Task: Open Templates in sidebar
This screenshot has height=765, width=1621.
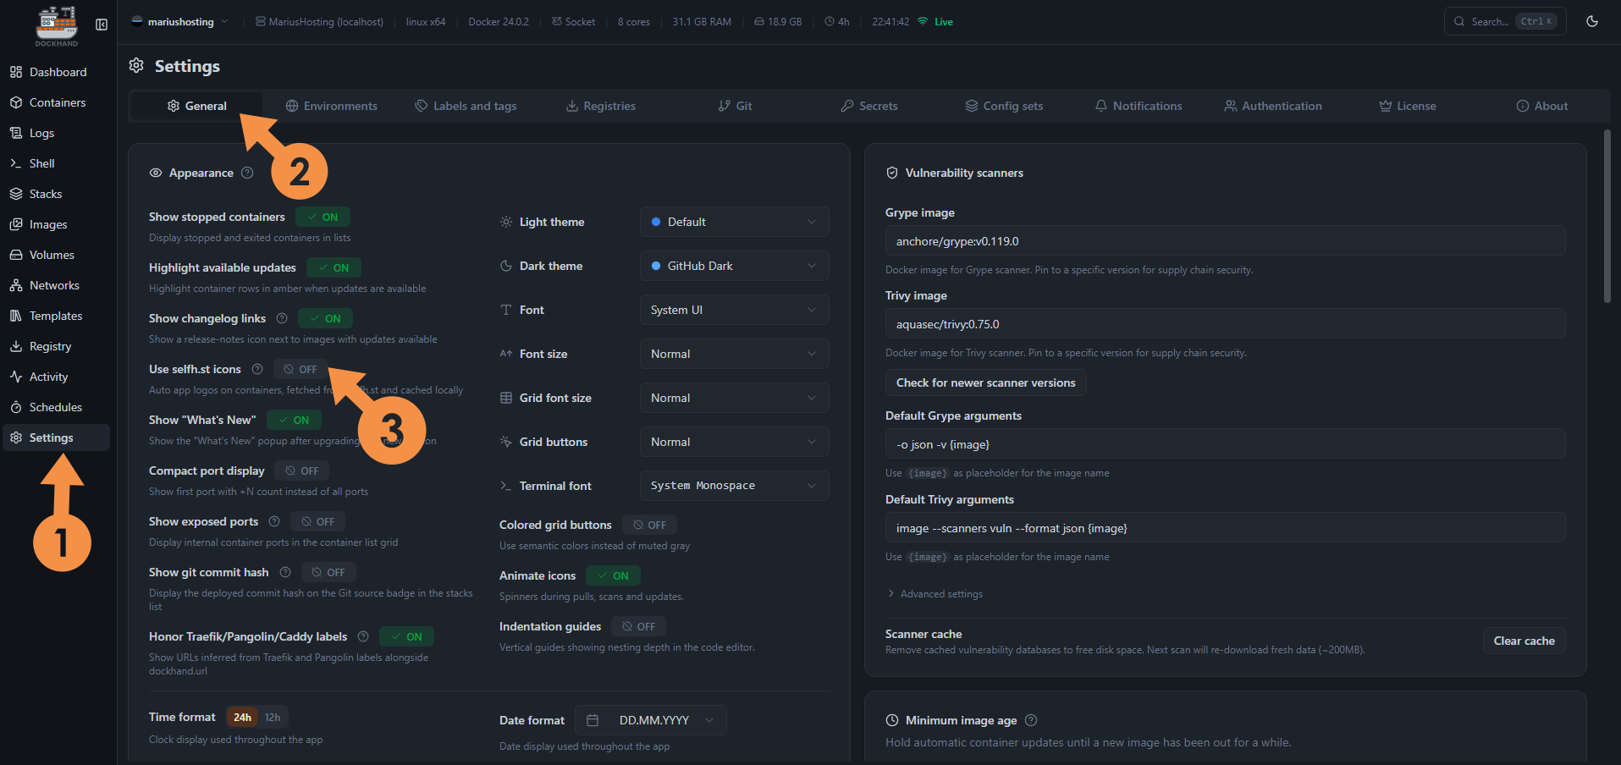Action: (56, 316)
